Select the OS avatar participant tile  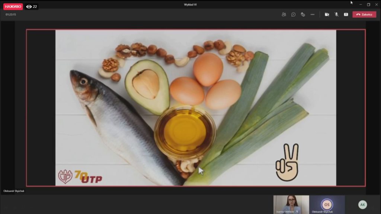click(327, 205)
